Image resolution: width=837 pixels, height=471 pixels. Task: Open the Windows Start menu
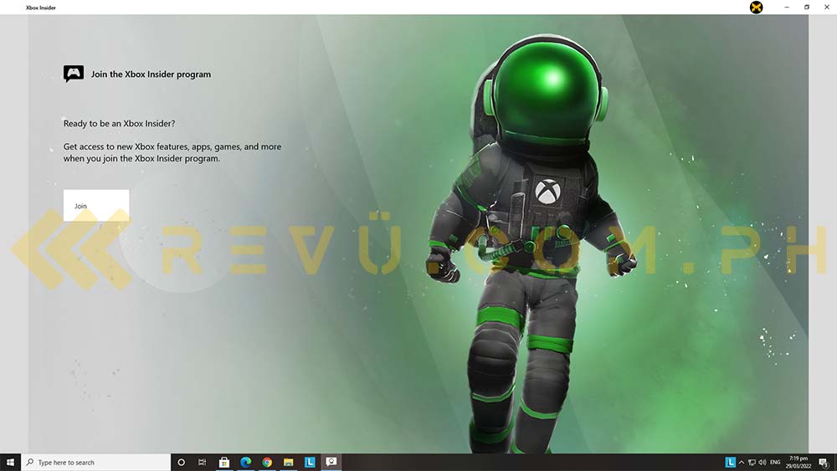coord(10,463)
